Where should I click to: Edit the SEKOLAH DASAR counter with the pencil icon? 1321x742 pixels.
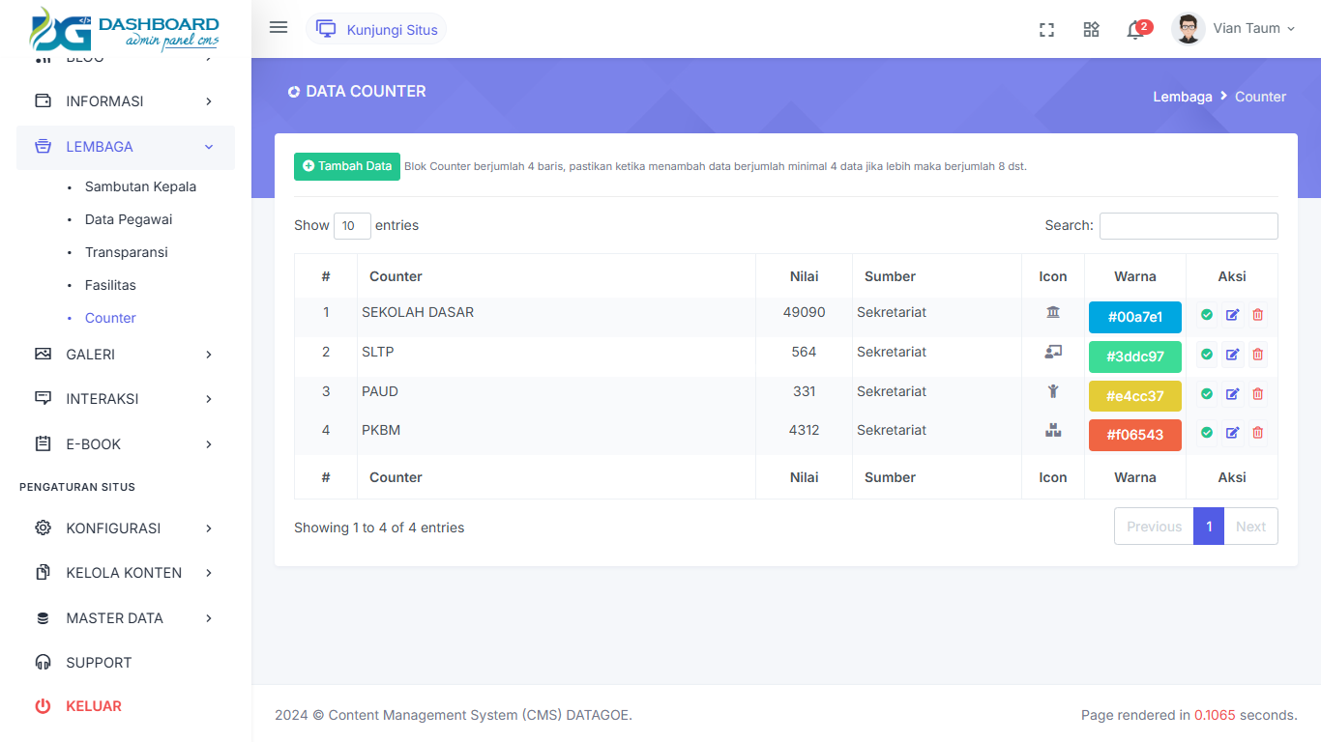click(1232, 314)
